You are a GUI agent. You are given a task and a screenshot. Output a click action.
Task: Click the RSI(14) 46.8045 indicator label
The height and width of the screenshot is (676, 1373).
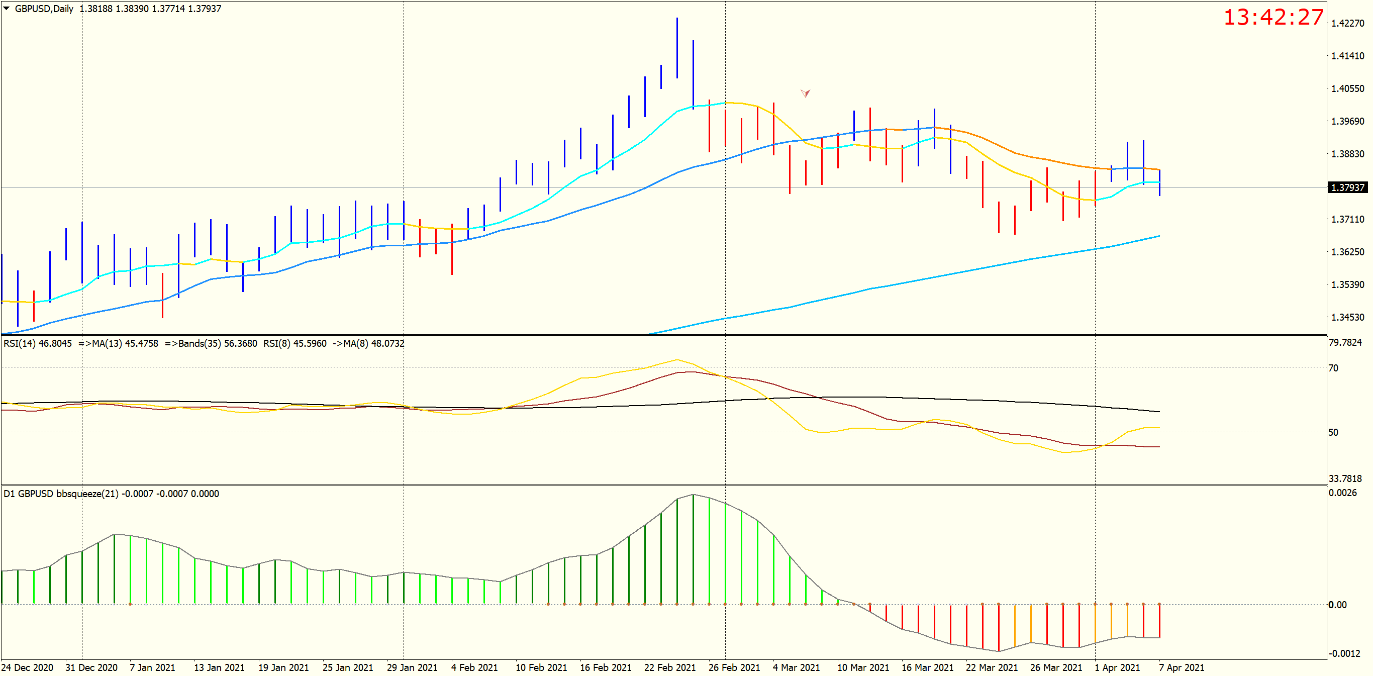37,344
